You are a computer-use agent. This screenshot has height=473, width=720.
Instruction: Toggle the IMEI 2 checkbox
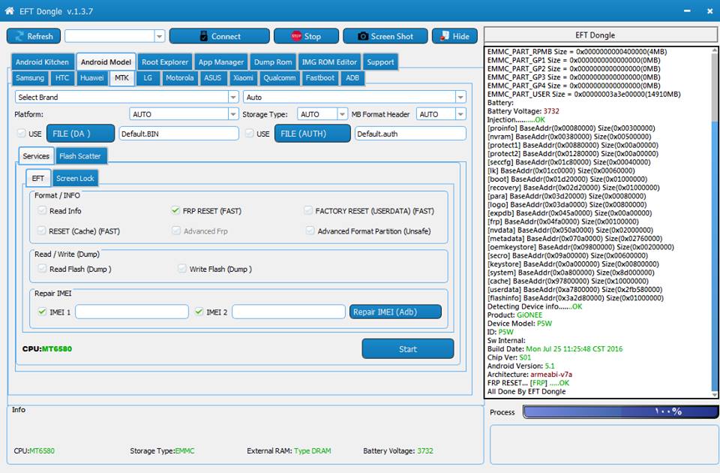click(199, 312)
